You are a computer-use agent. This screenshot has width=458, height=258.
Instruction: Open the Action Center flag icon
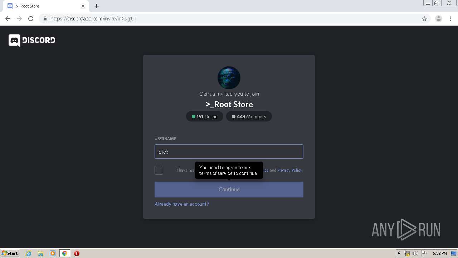pyautogui.click(x=424, y=253)
